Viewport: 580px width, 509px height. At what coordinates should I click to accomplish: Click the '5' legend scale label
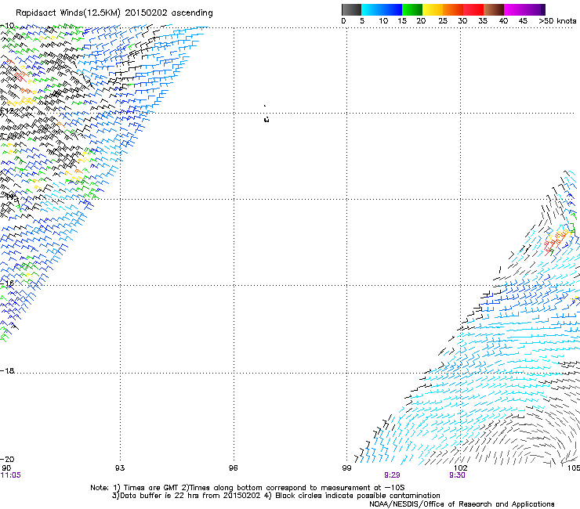coord(362,21)
